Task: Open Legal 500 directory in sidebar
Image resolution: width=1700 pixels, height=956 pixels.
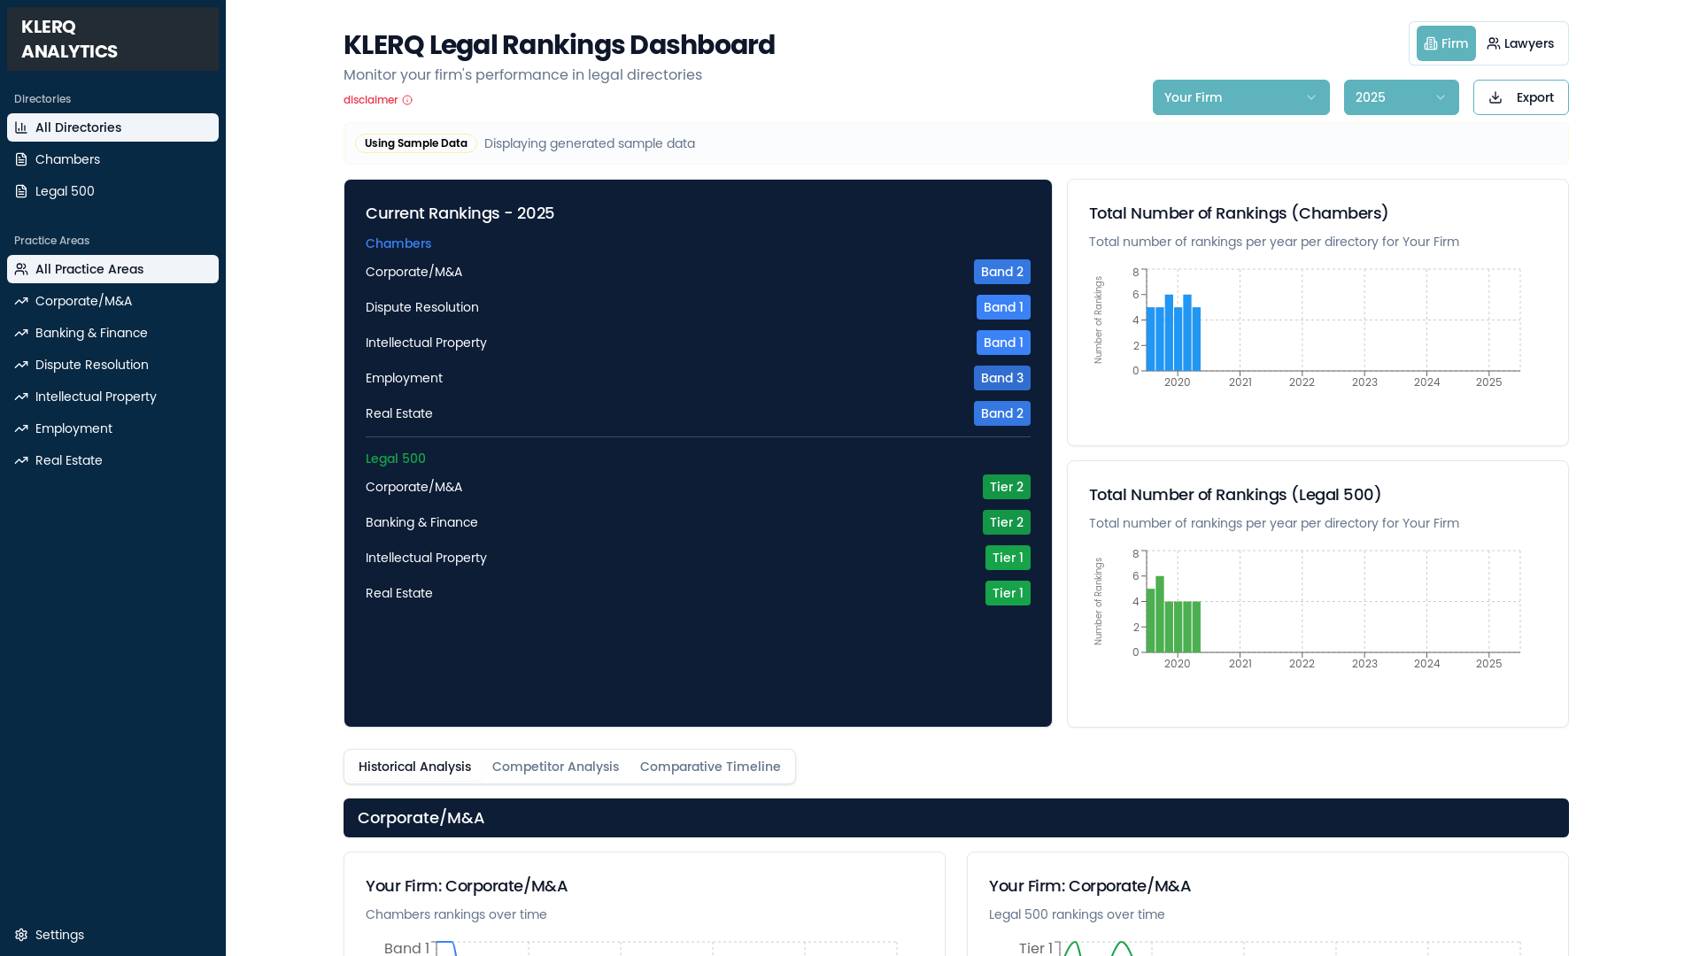Action: [112, 191]
